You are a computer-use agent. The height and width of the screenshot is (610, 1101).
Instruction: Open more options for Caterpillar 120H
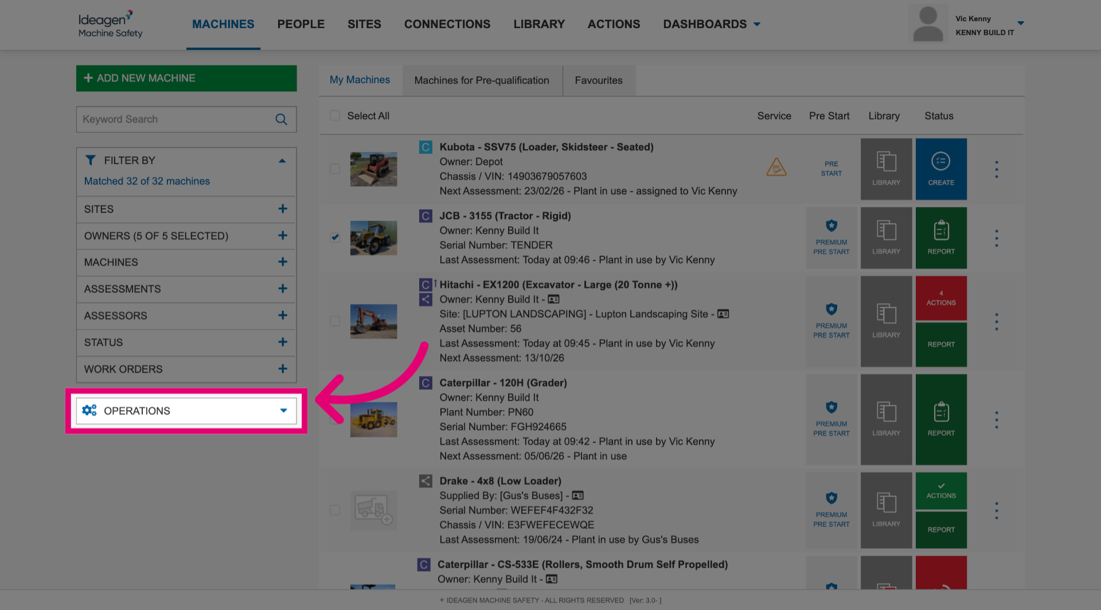click(997, 420)
